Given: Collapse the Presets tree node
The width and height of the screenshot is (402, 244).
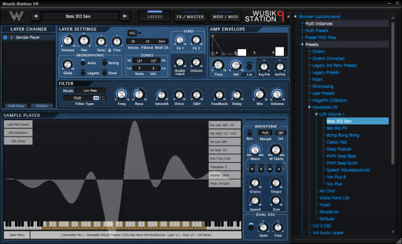Looking at the screenshot, I should [x=302, y=44].
